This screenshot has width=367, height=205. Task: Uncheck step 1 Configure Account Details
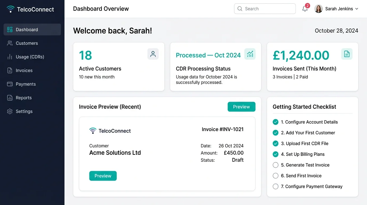(x=276, y=122)
